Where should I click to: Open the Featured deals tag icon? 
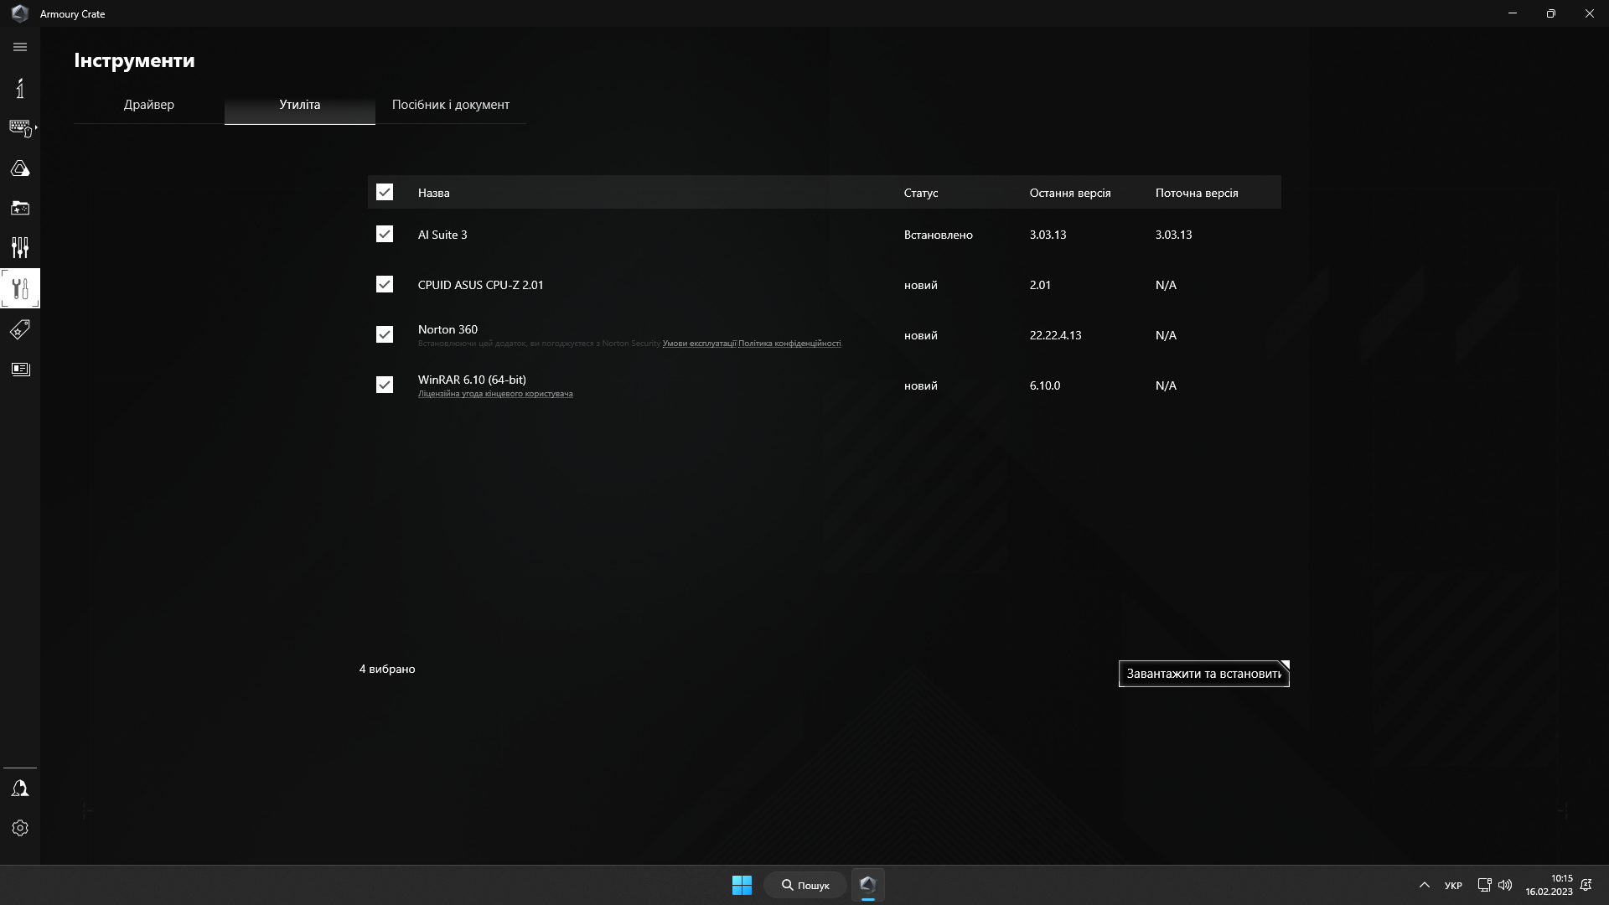(20, 329)
